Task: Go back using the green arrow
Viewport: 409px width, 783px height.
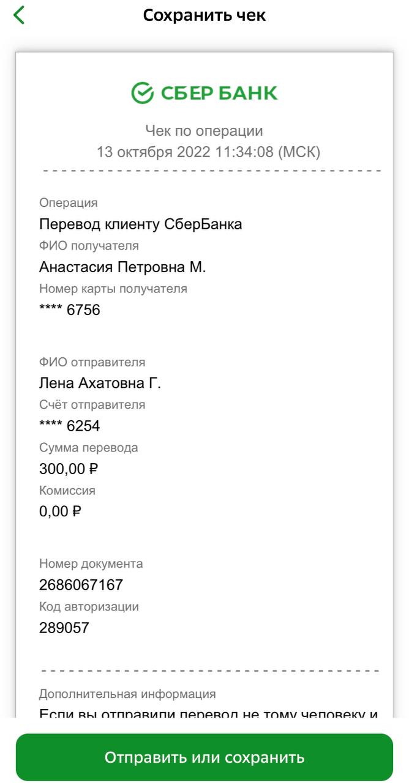Action: (19, 15)
